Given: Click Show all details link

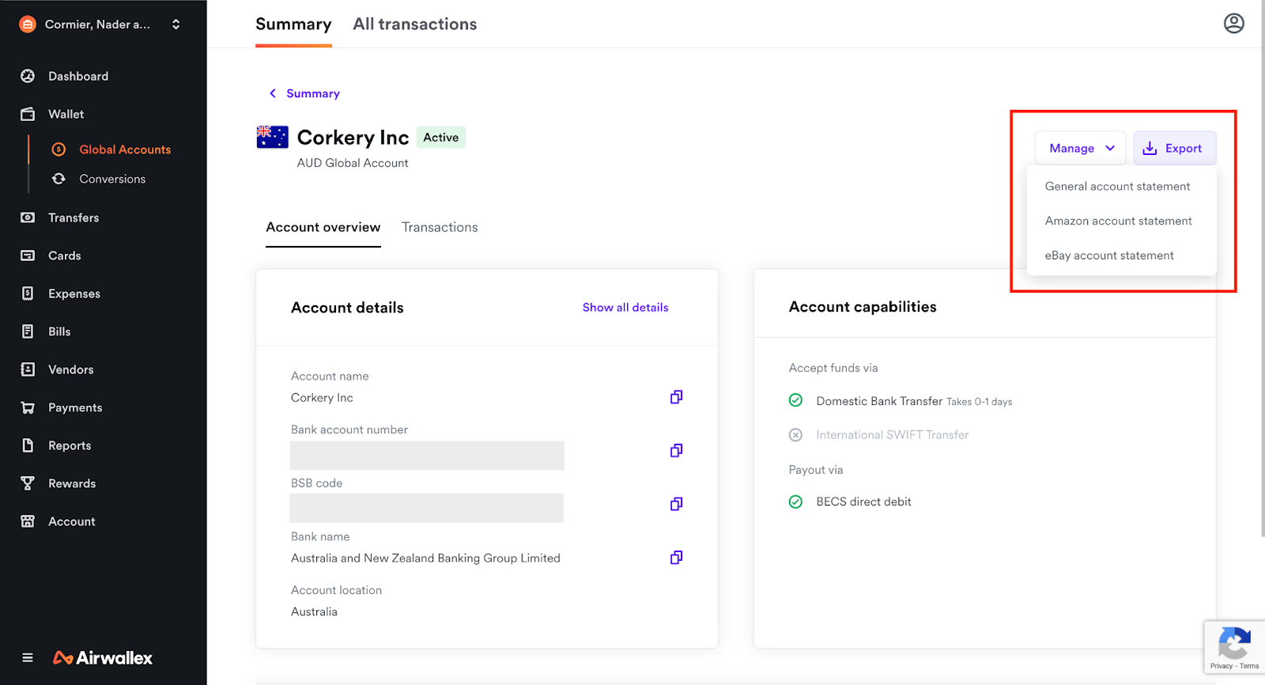Looking at the screenshot, I should [625, 308].
